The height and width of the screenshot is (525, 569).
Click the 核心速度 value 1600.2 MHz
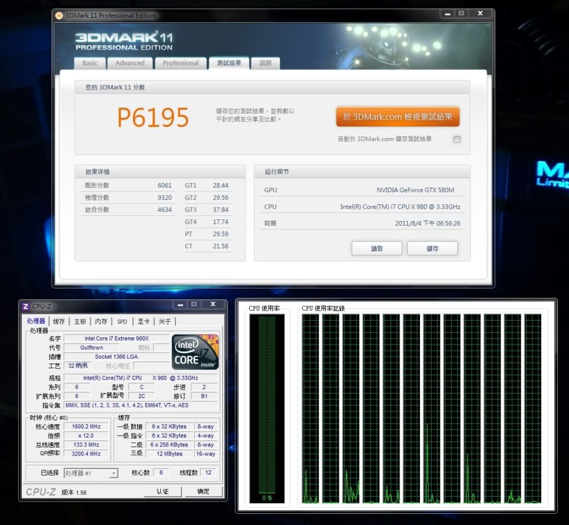tap(86, 426)
